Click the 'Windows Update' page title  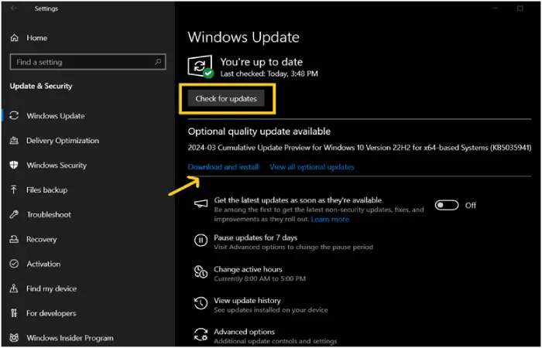point(243,37)
